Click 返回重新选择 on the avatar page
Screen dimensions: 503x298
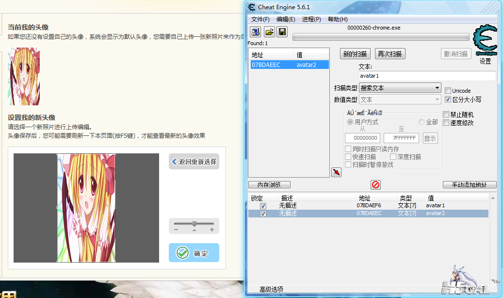[194, 162]
